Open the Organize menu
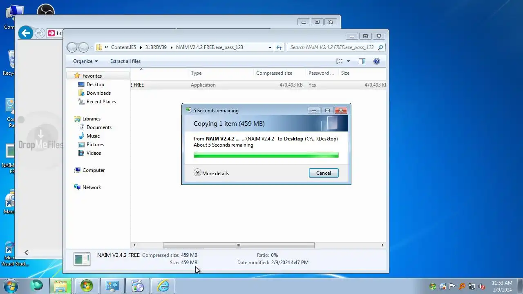The width and height of the screenshot is (523, 294). pos(85,61)
